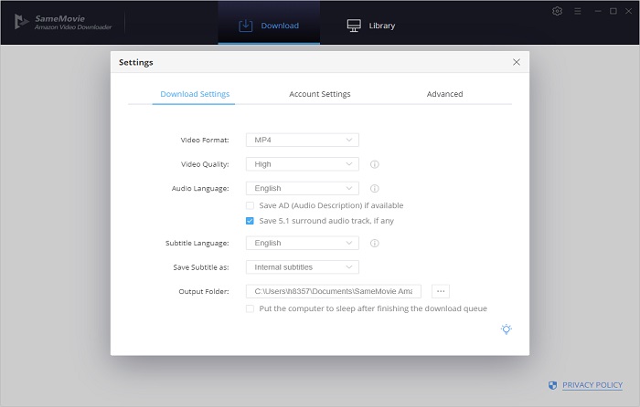The height and width of the screenshot is (407, 640).
Task: Click the info icon beside Audio Language
Action: [x=375, y=188]
